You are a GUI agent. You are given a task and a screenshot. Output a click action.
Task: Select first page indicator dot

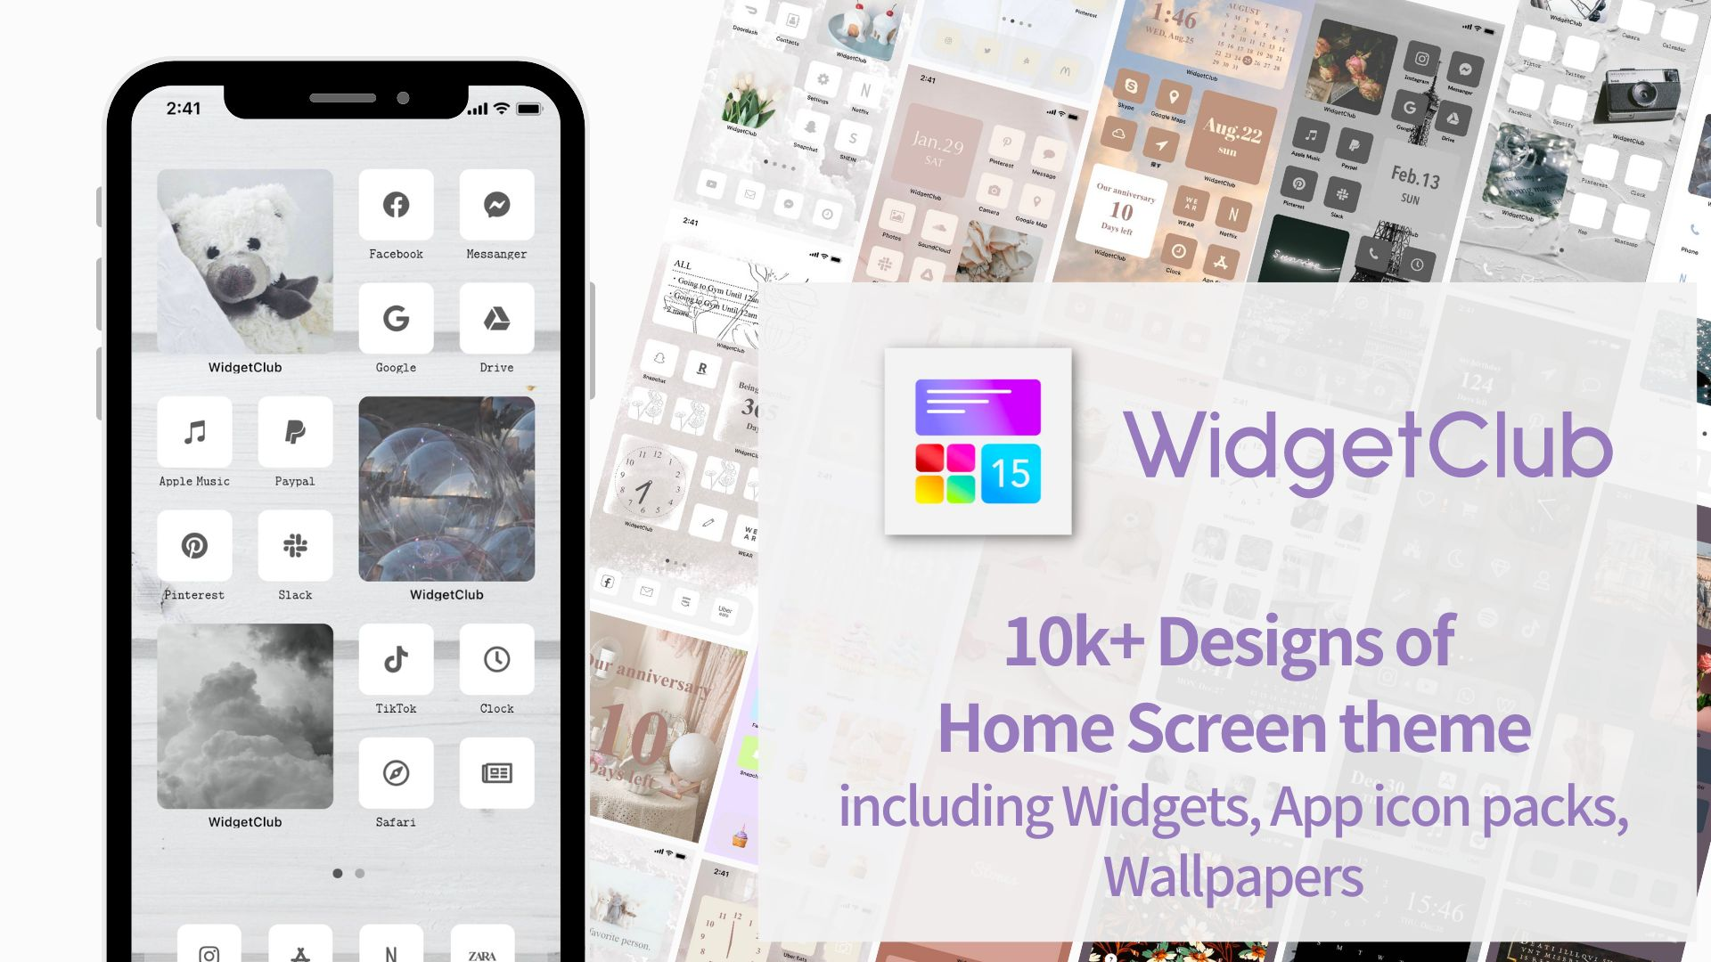point(337,873)
